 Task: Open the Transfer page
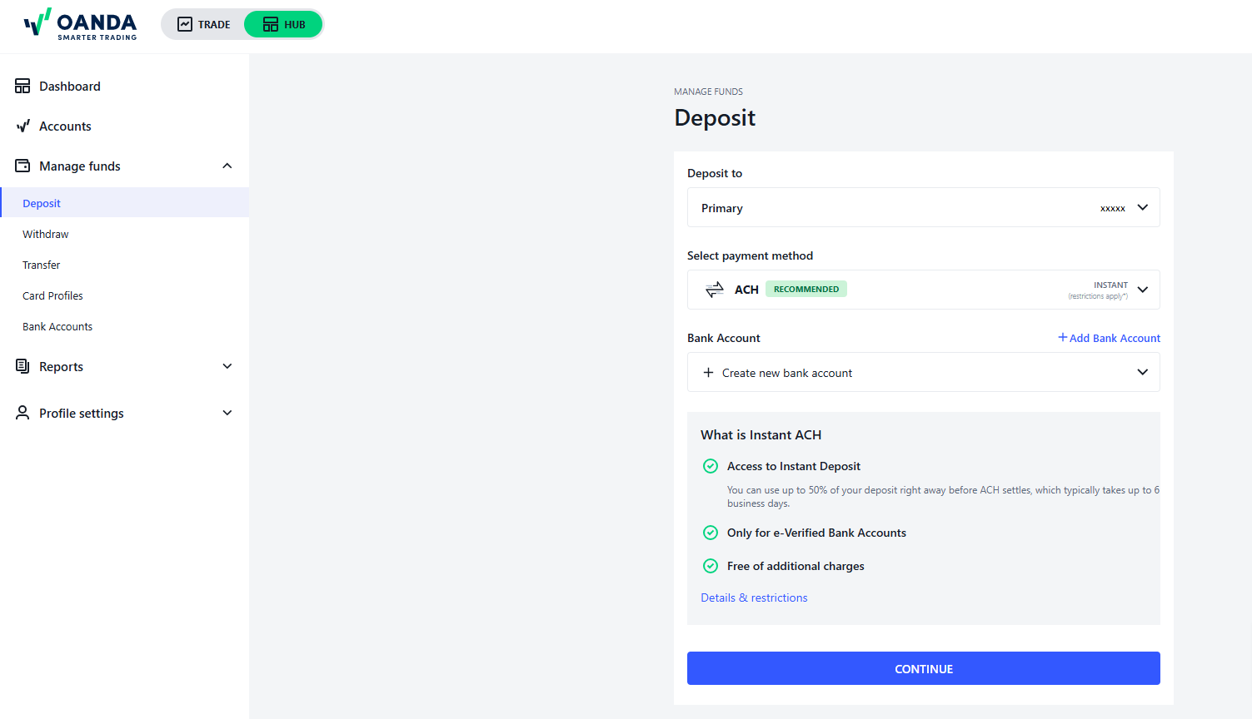[42, 265]
